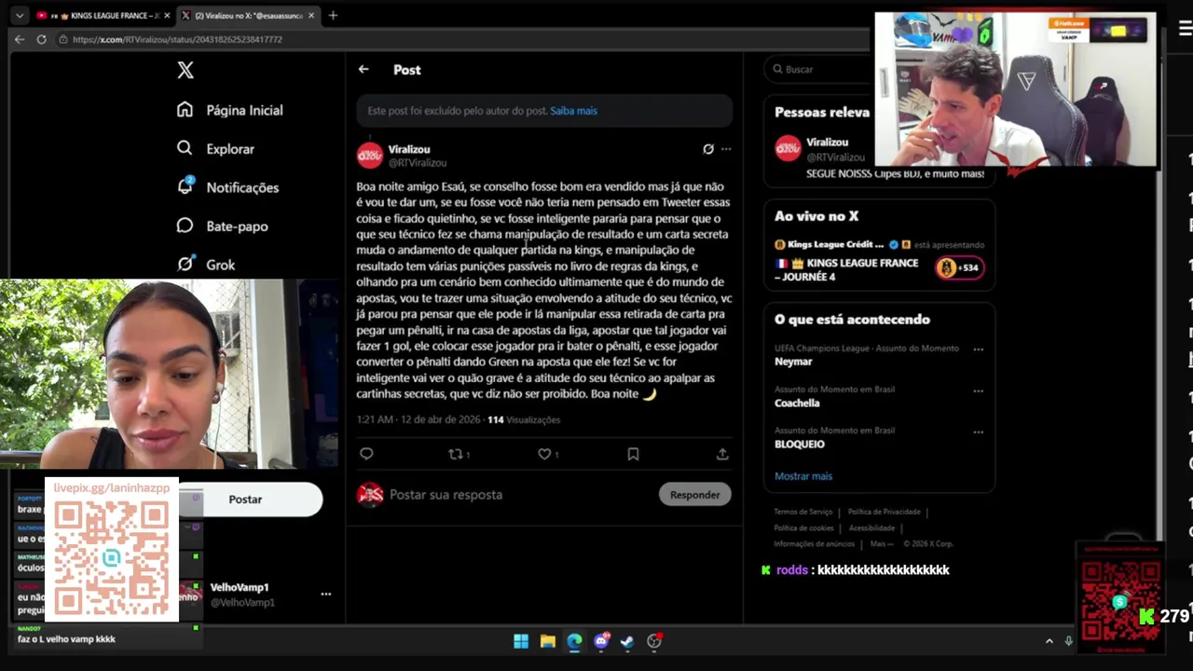The height and width of the screenshot is (671, 1193).
Task: Go back using the arrow beside Post
Action: click(x=363, y=69)
